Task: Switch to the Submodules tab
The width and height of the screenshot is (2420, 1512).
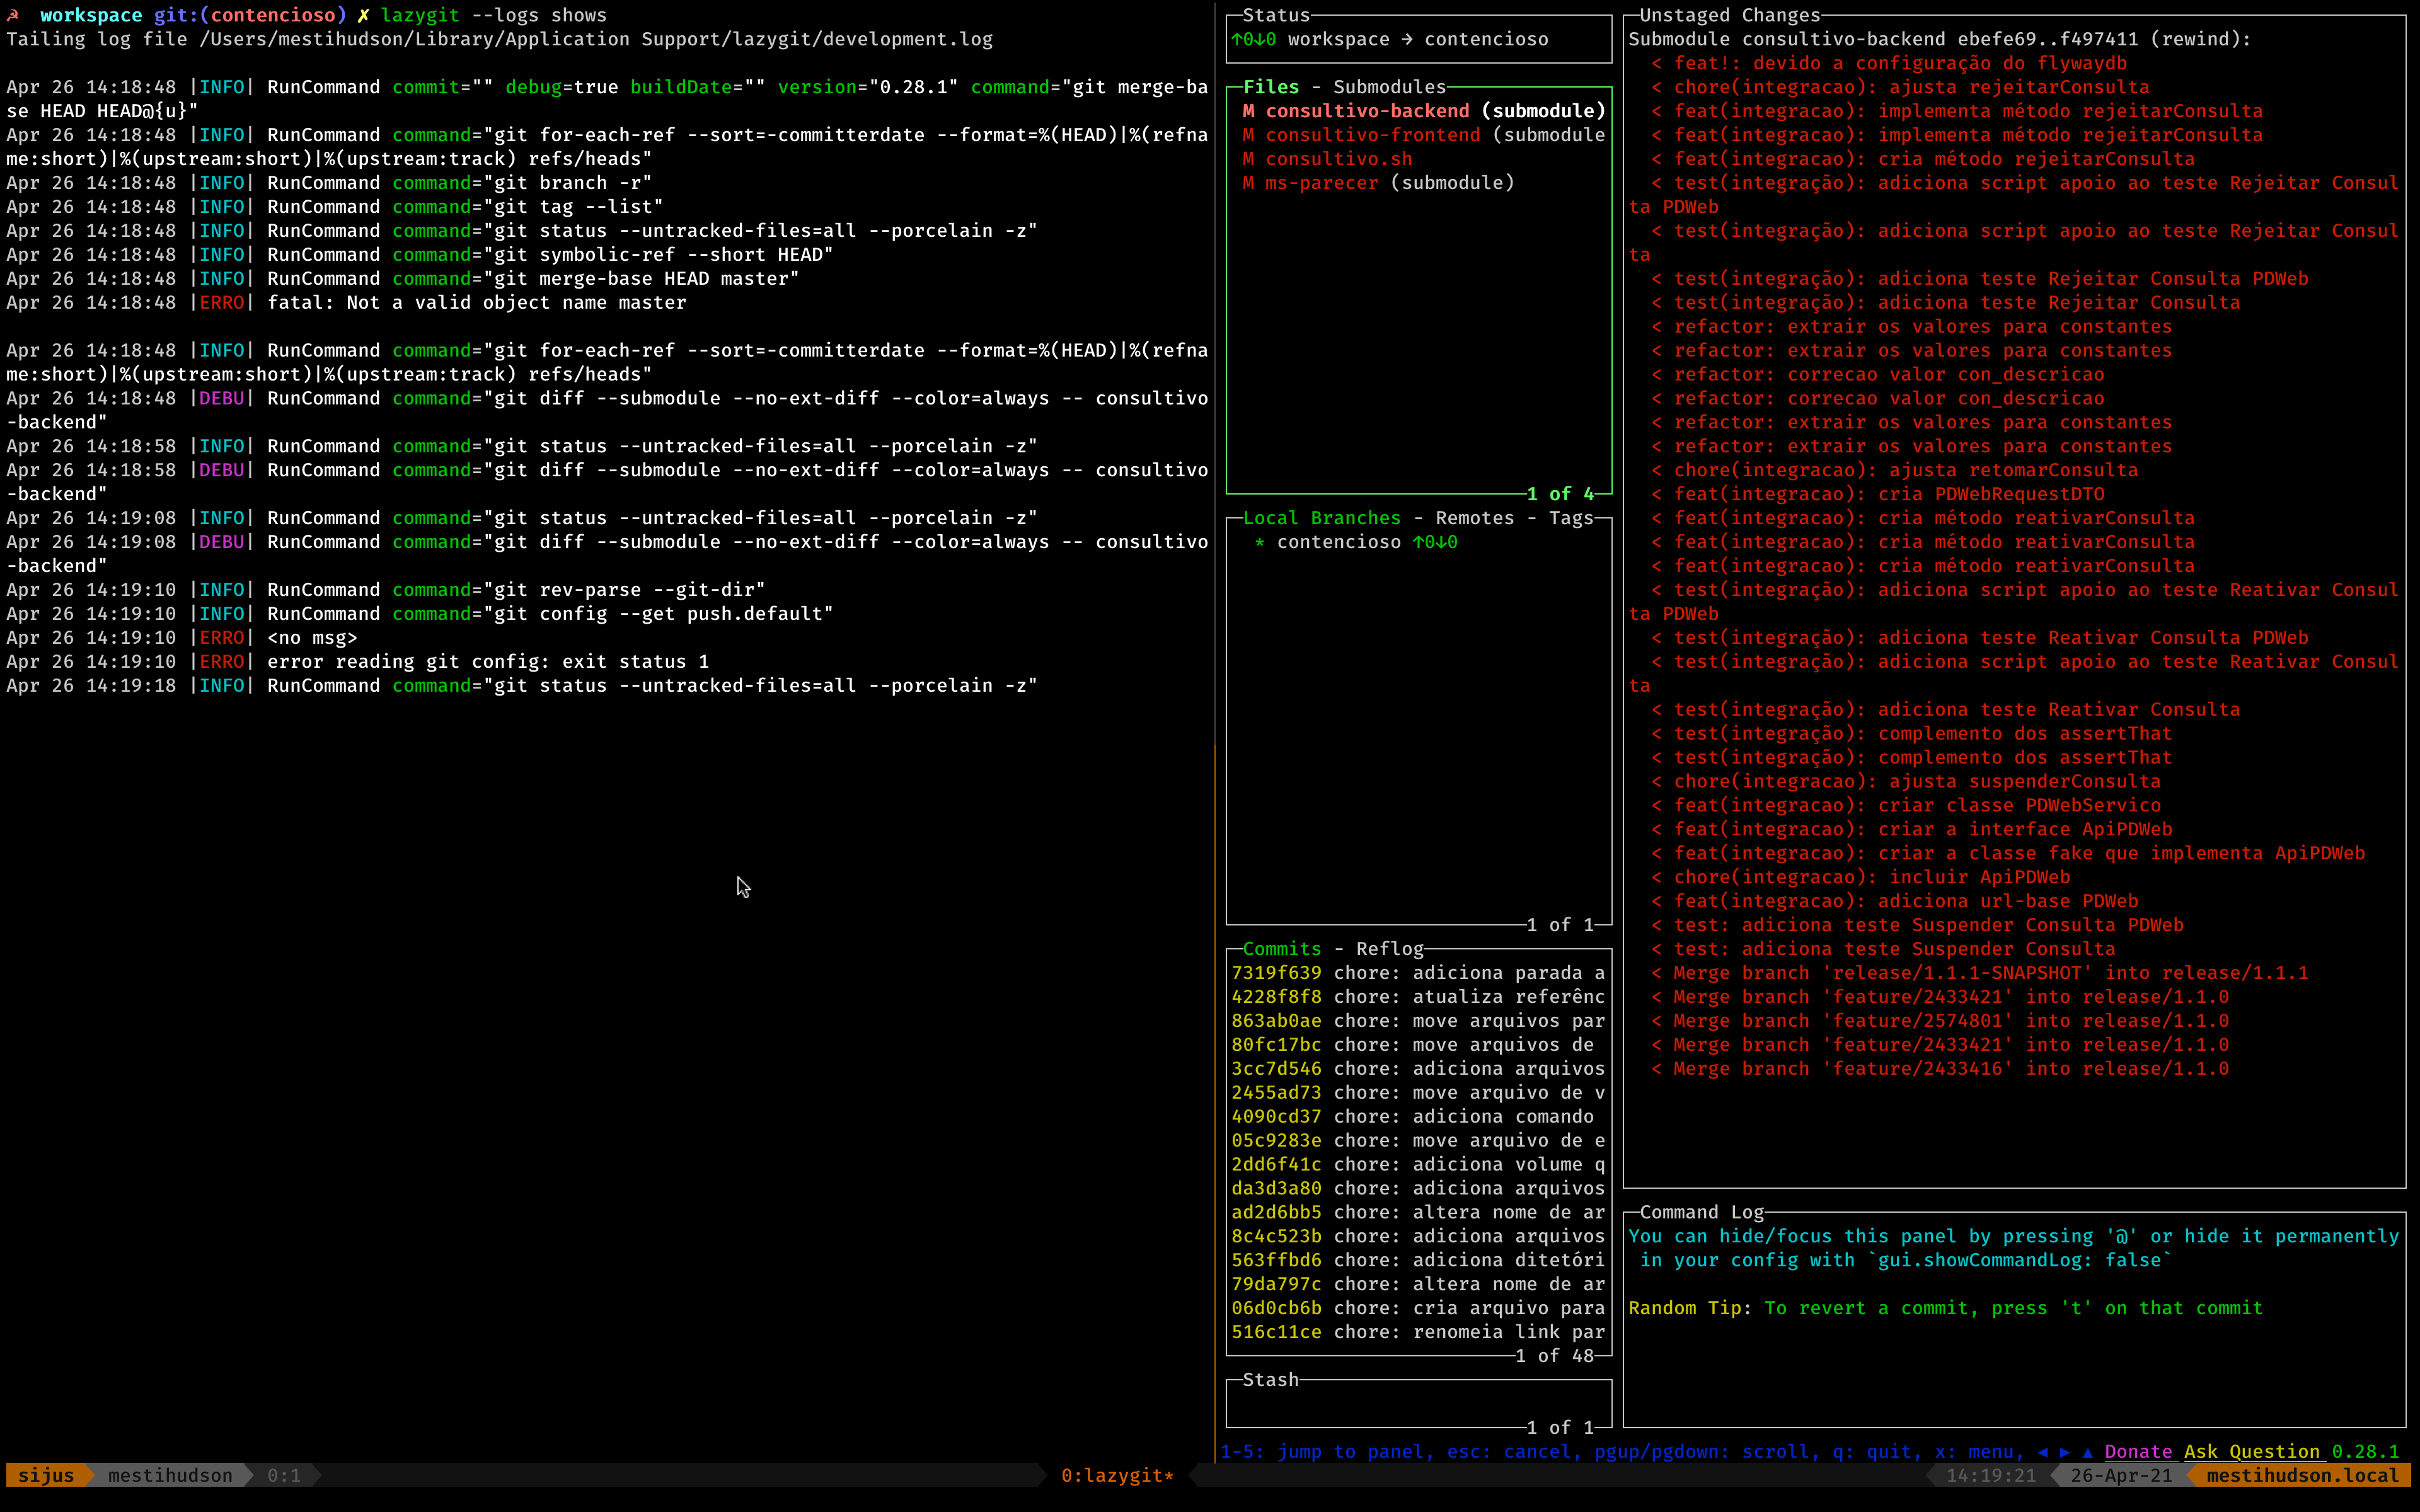Action: [x=1389, y=87]
